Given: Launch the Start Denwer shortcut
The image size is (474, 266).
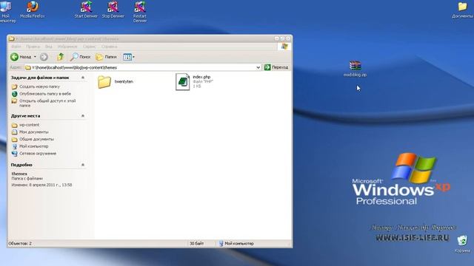Looking at the screenshot, I should click(86, 9).
